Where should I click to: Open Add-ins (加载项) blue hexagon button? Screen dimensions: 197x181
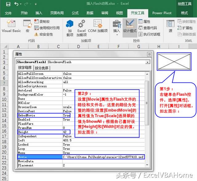pos(70,28)
